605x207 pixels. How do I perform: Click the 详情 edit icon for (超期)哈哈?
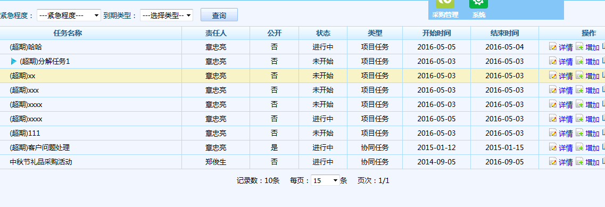coord(553,47)
